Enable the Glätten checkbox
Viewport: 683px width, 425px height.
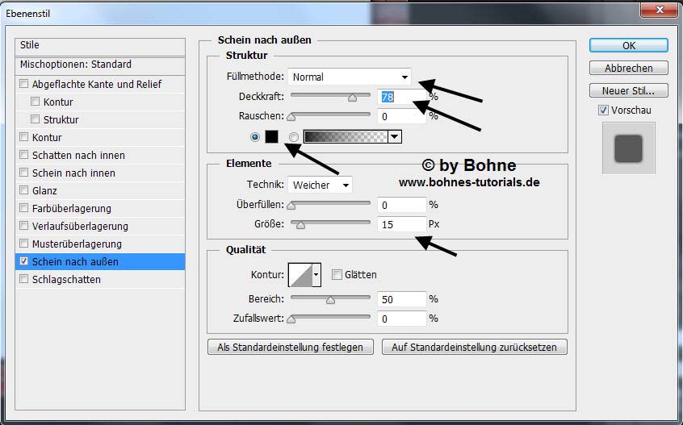tap(337, 275)
